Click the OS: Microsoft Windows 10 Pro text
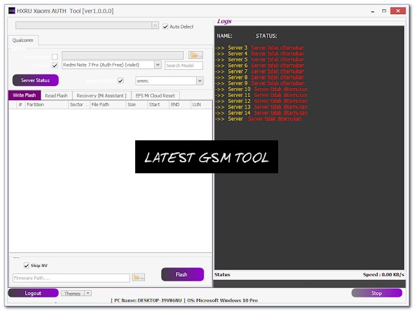Viewport: 414px width, 311px height. [x=223, y=301]
